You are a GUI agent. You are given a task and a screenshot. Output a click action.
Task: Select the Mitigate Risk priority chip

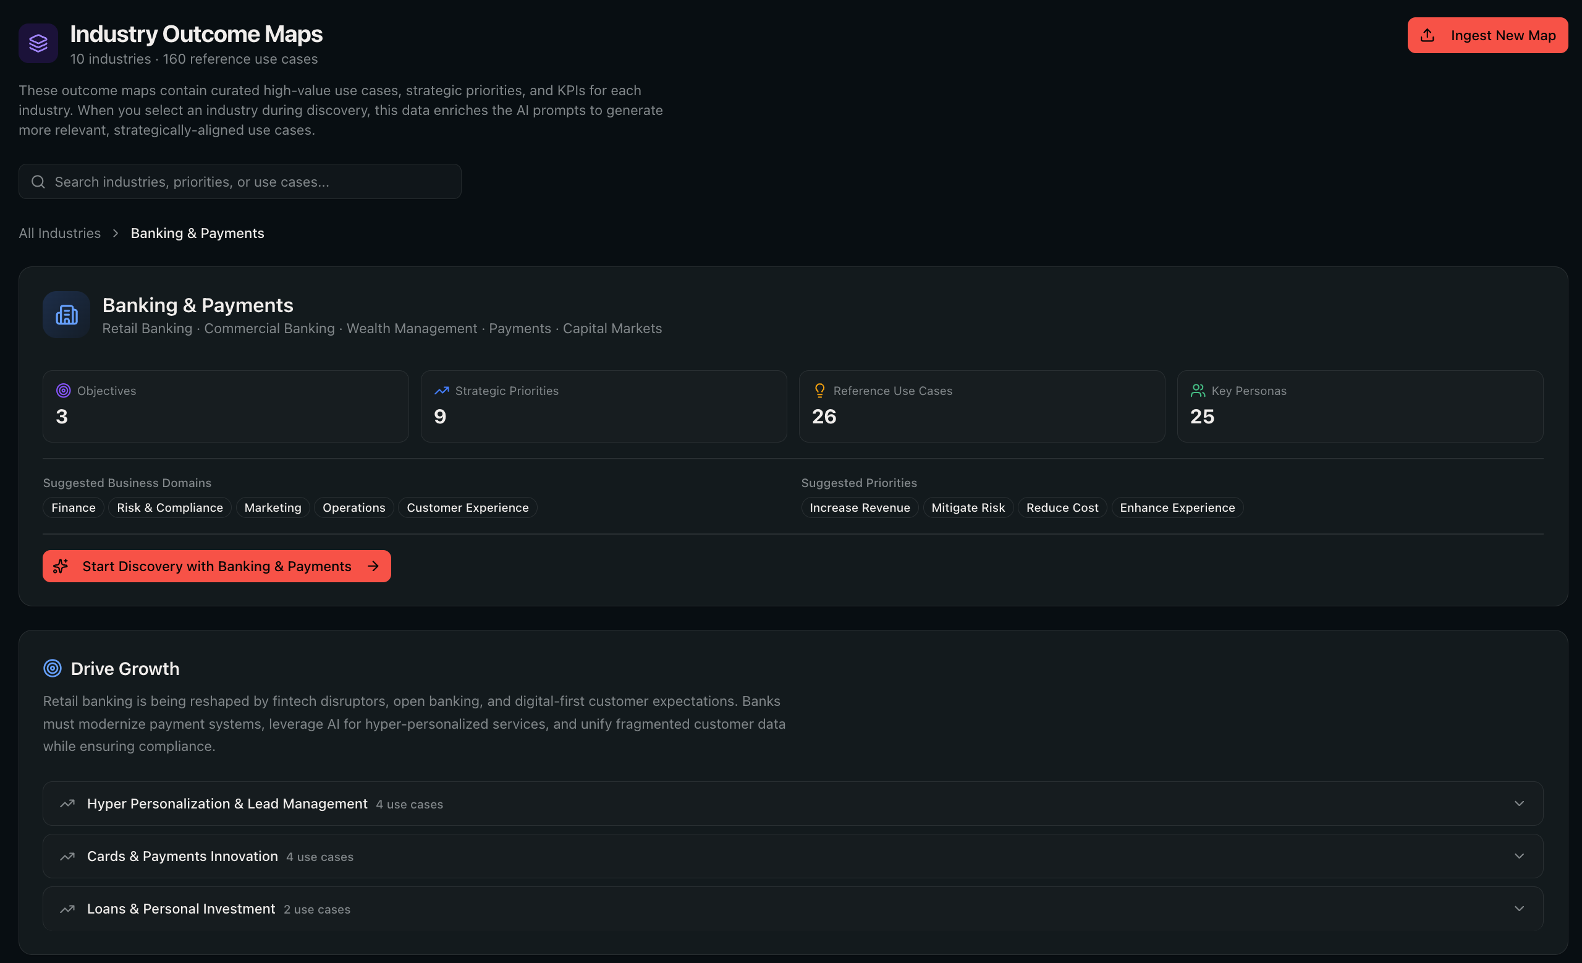point(968,508)
